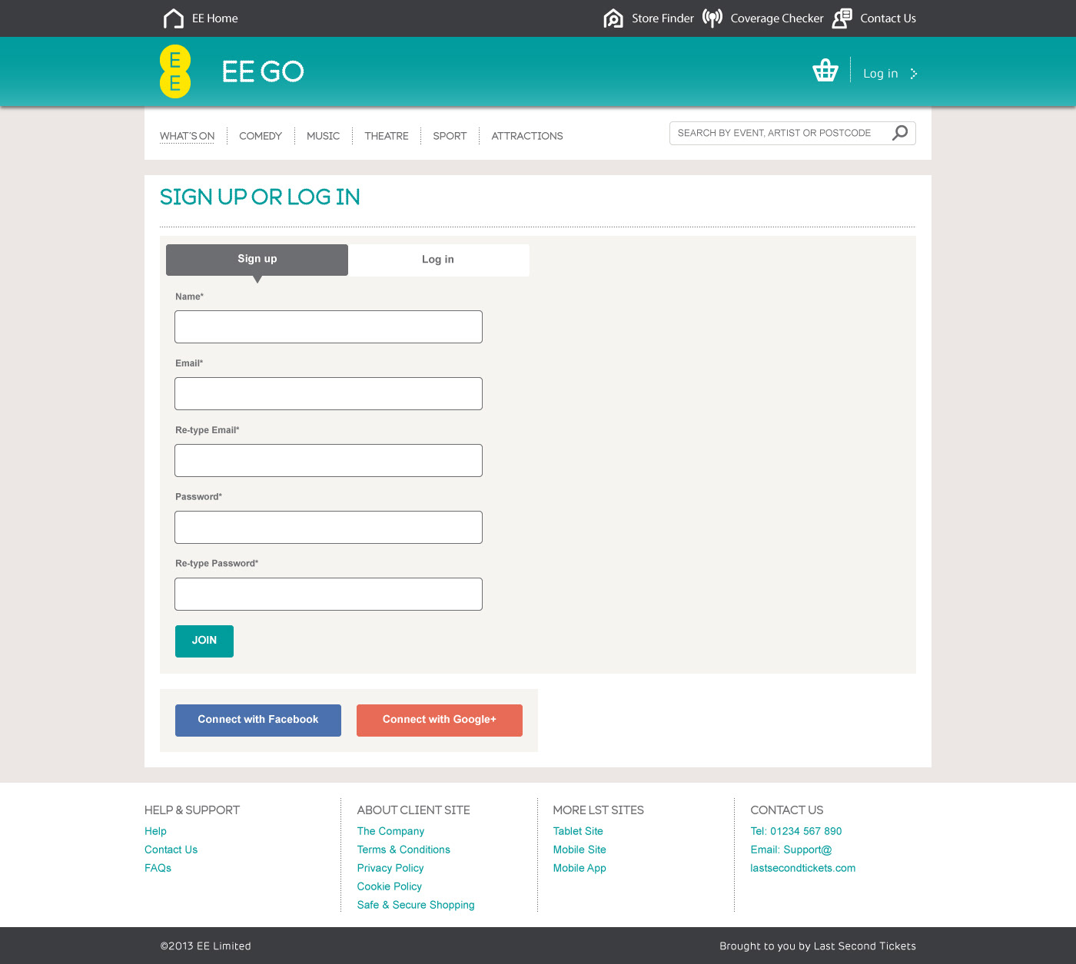1076x964 pixels.
Task: Click the Name input field
Action: click(328, 326)
